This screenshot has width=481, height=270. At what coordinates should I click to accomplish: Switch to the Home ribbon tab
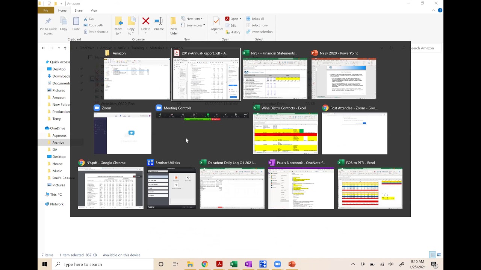pos(62,10)
